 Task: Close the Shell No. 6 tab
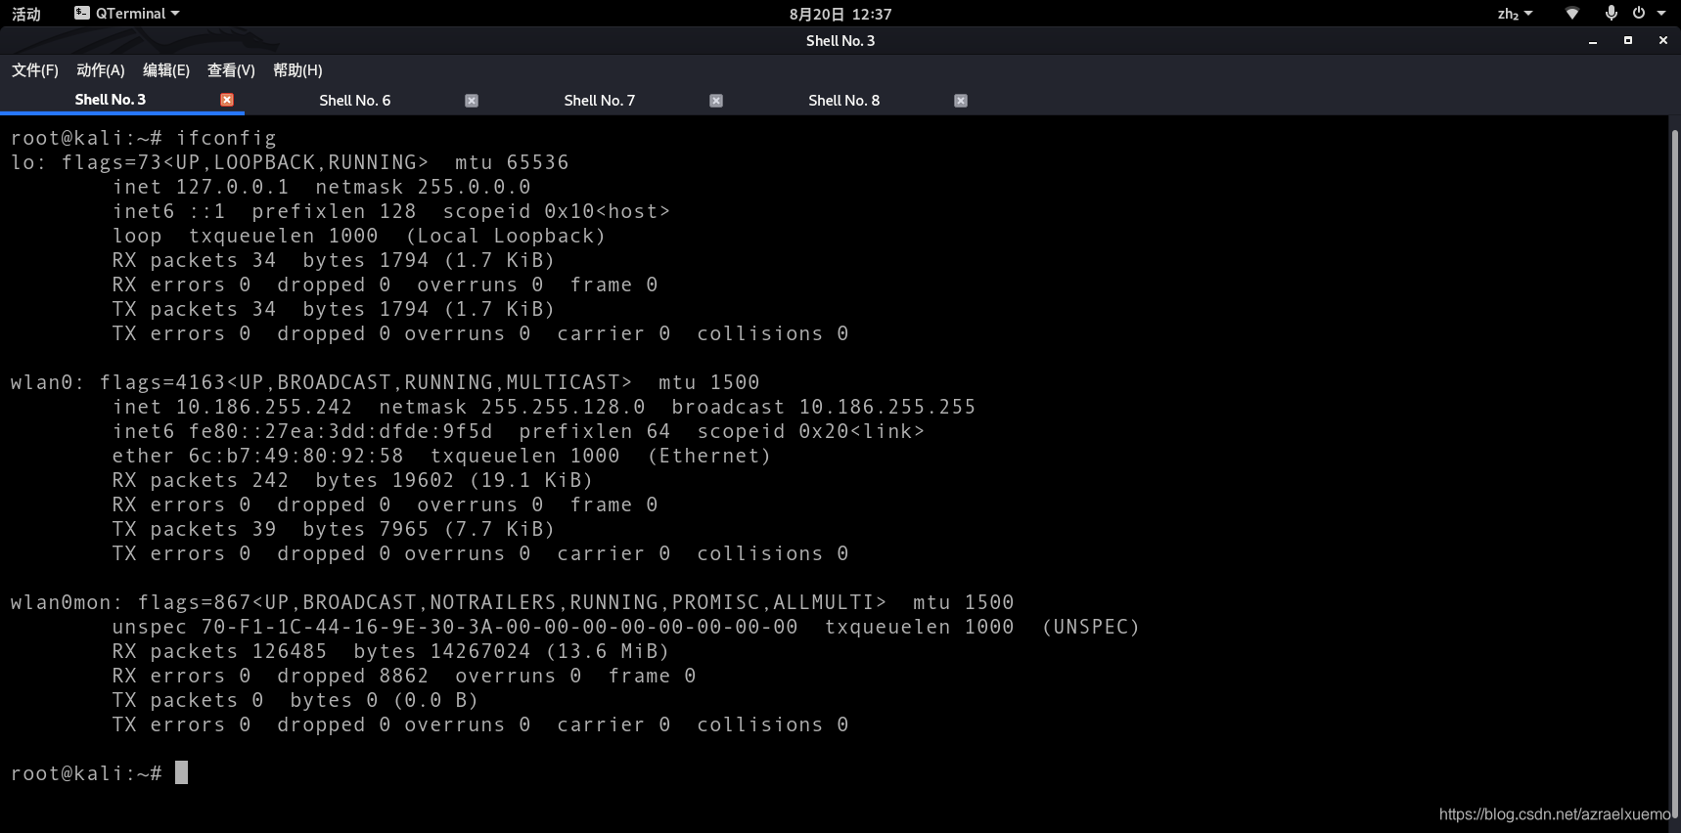point(472,101)
